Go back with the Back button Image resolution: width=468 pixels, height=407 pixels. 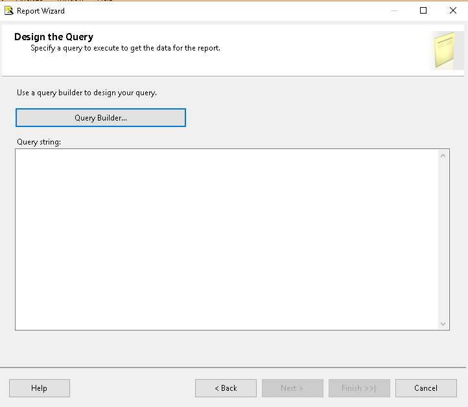point(226,388)
